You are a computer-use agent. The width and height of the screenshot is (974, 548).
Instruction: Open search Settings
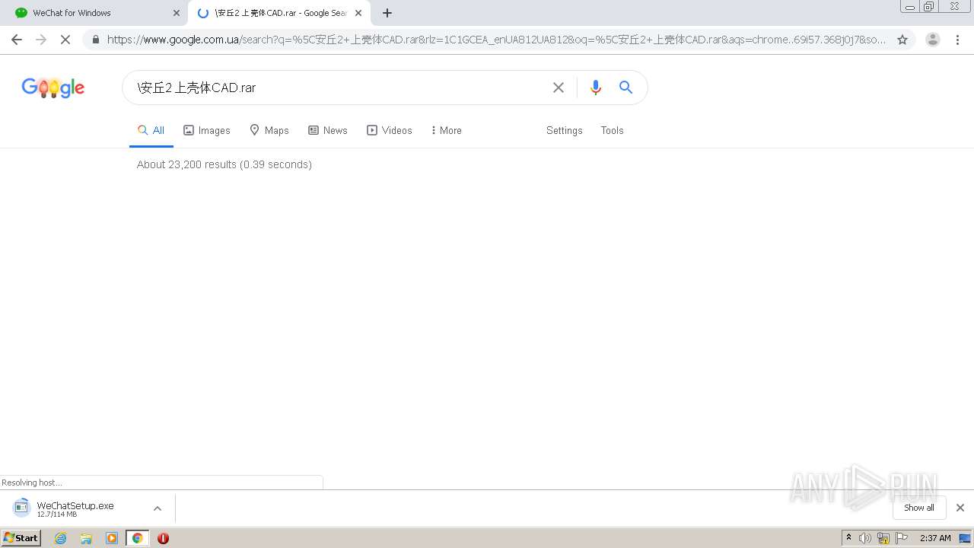(565, 130)
